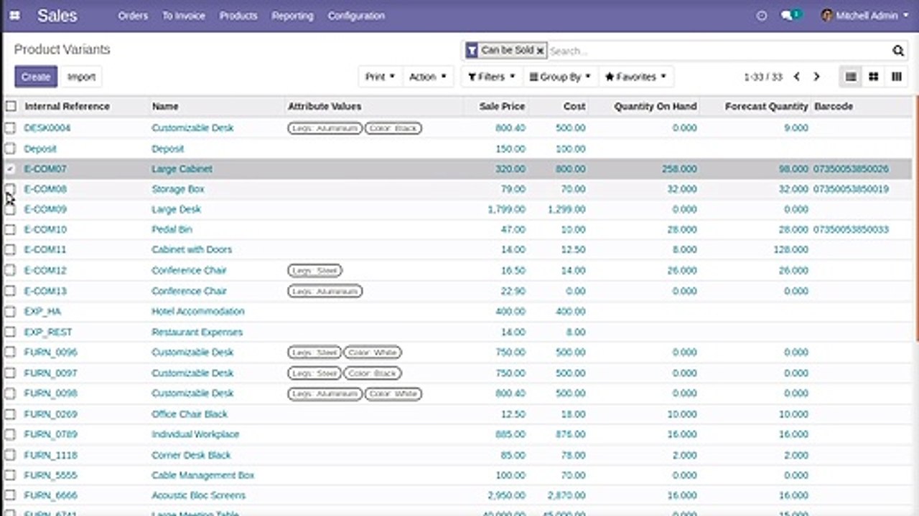Switch to kanban view
919x516 pixels.
(874, 77)
